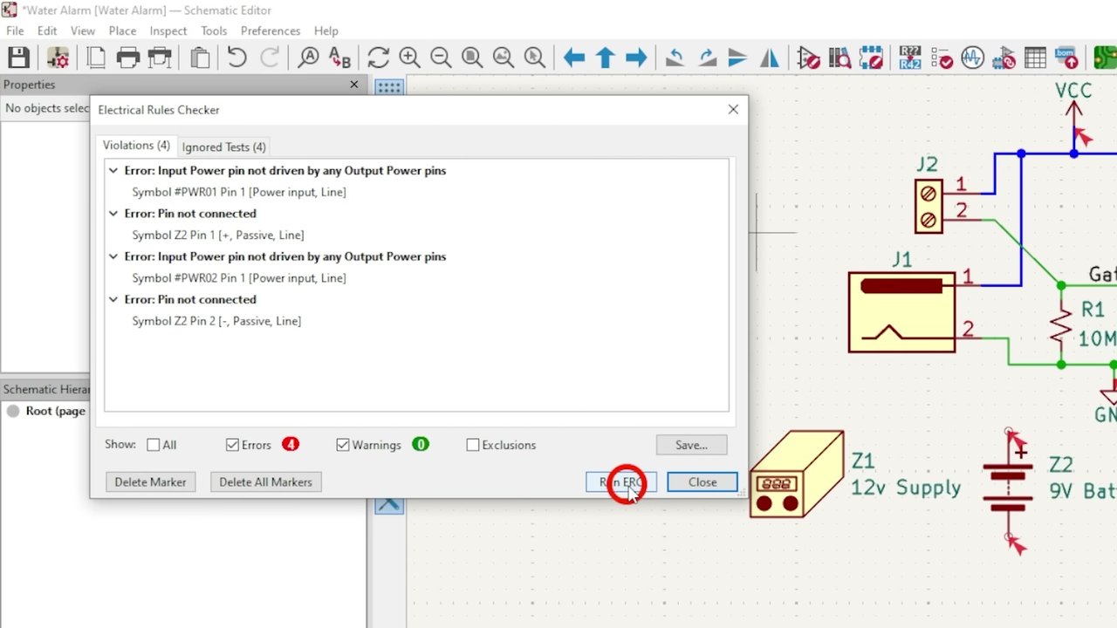1117x628 pixels.
Task: Open Schematic Setup gear icon
Action: tap(58, 58)
